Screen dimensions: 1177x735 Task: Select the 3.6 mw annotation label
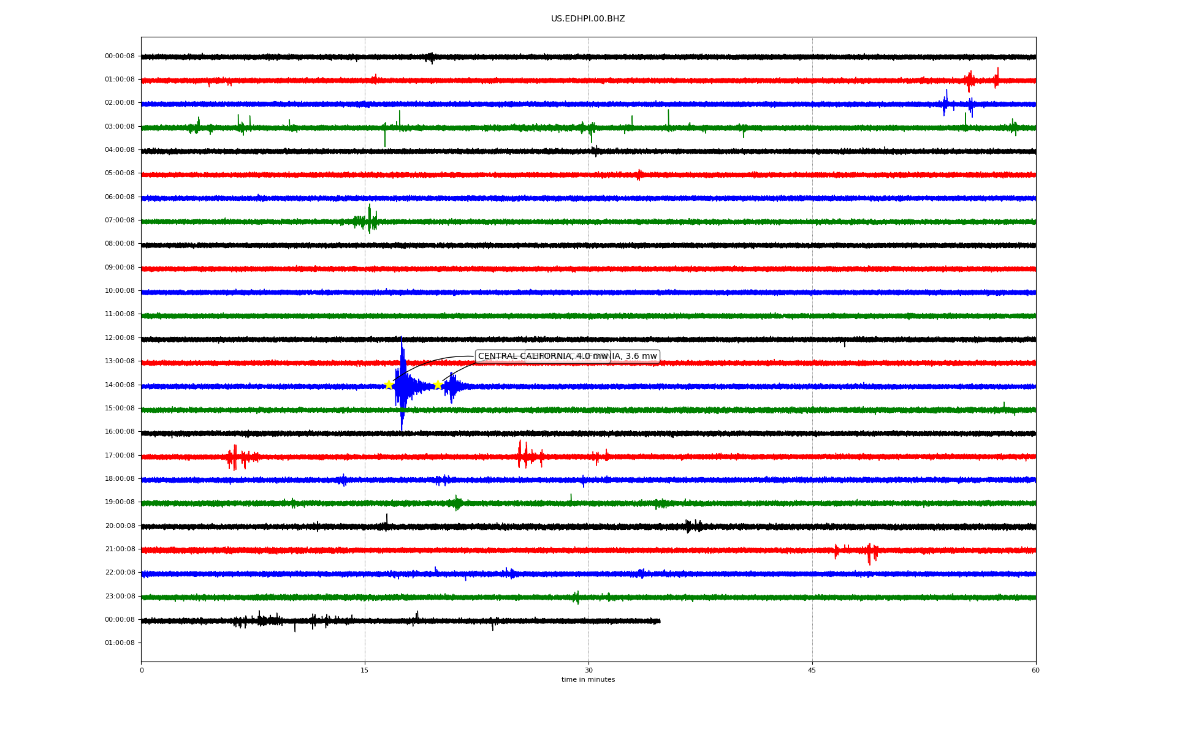click(x=641, y=356)
